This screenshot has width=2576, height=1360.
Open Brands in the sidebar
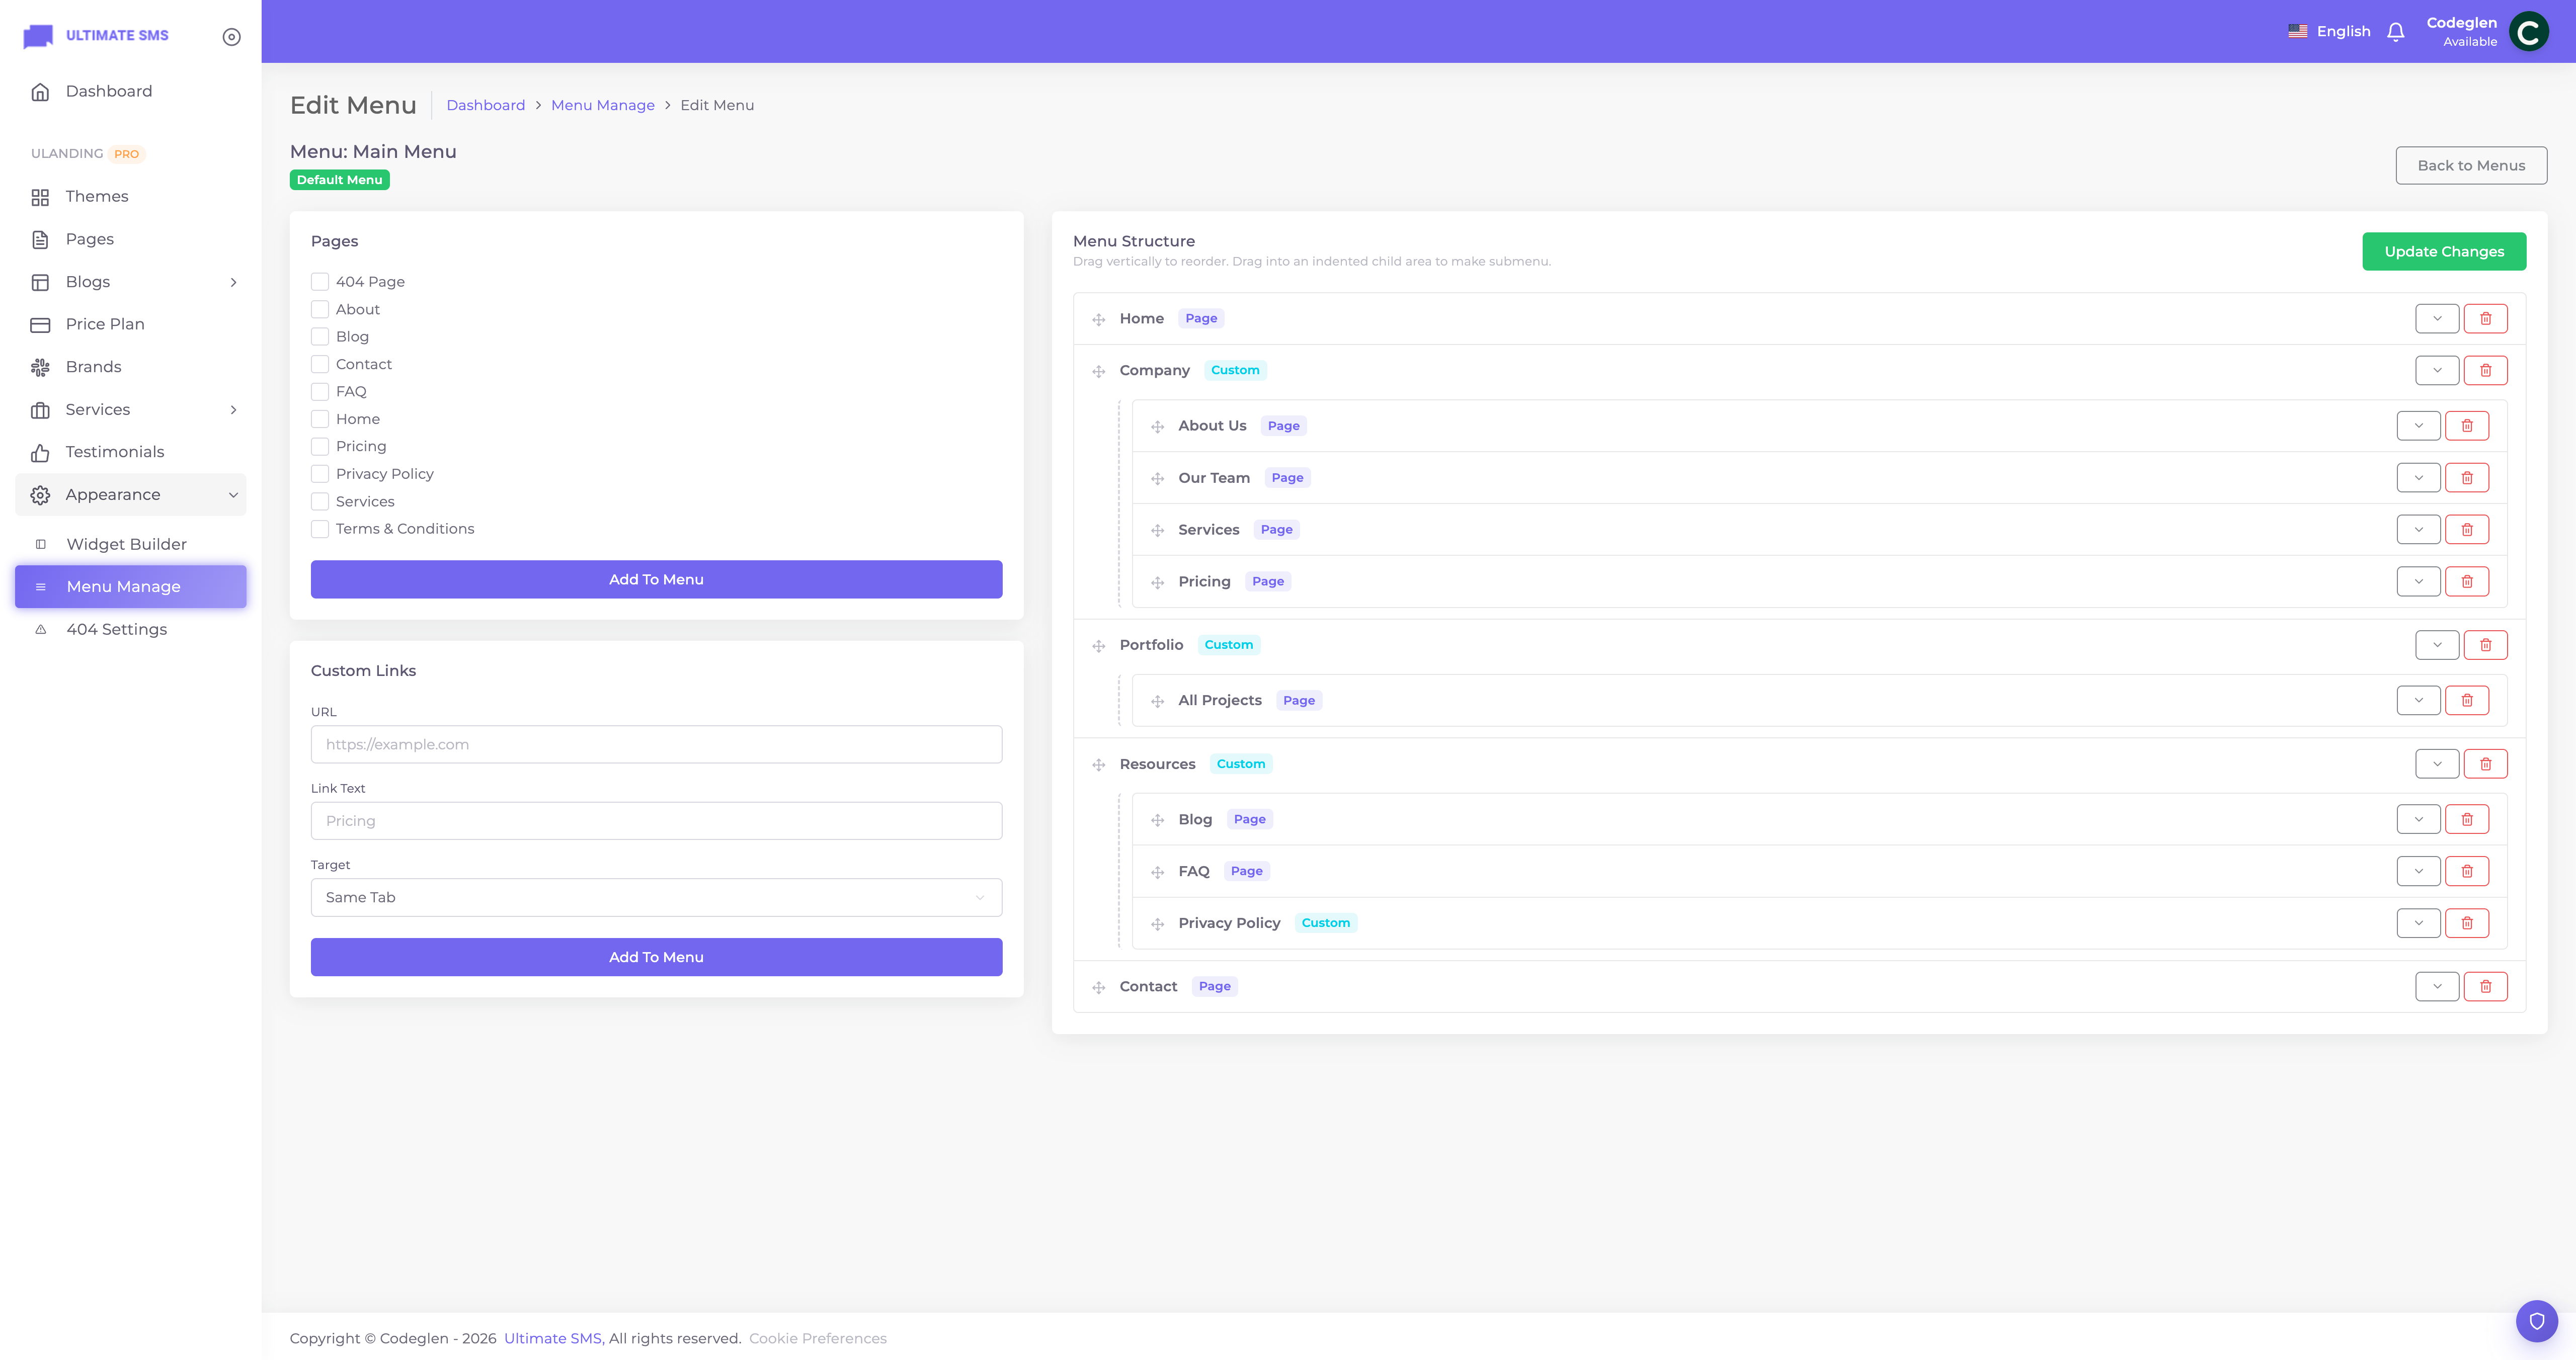131,367
